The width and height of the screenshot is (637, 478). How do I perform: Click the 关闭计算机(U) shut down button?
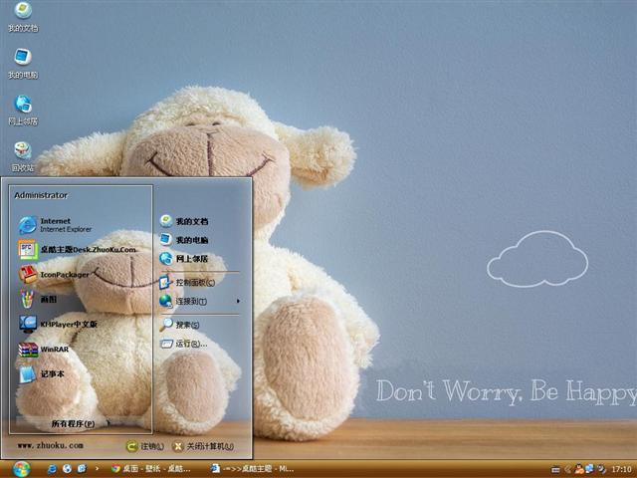point(203,446)
